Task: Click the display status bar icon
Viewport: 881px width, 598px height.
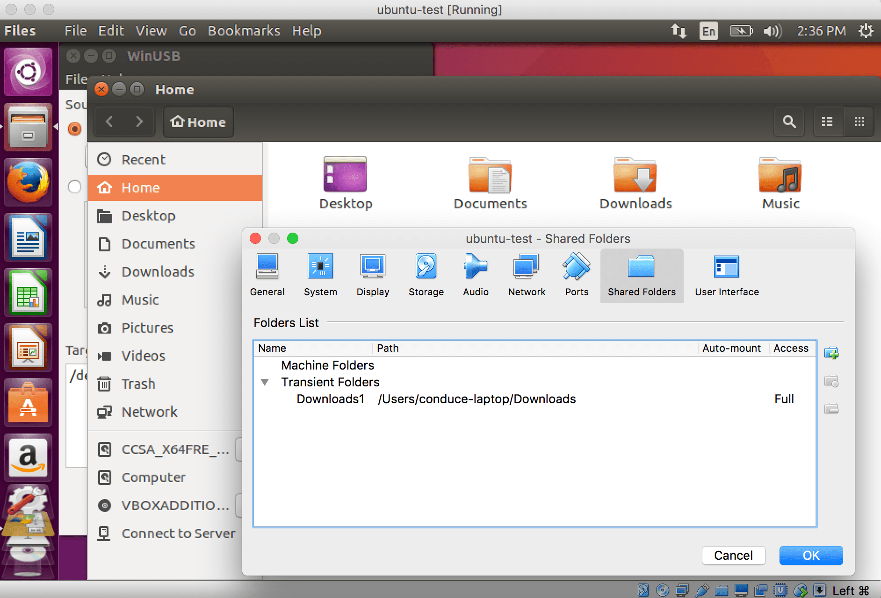Action: pos(741,590)
